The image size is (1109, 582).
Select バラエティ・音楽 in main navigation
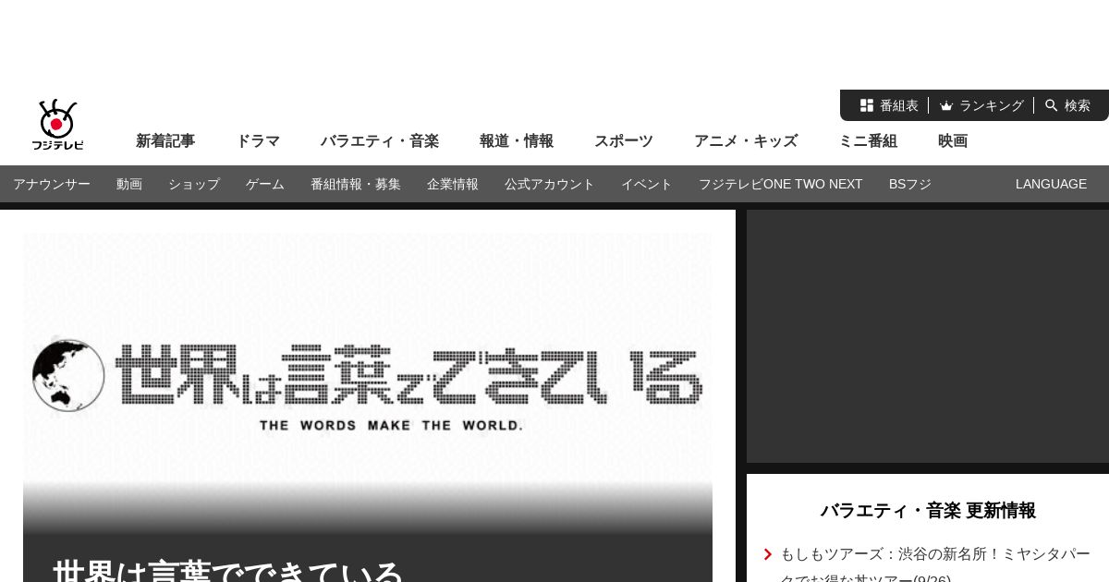[380, 140]
